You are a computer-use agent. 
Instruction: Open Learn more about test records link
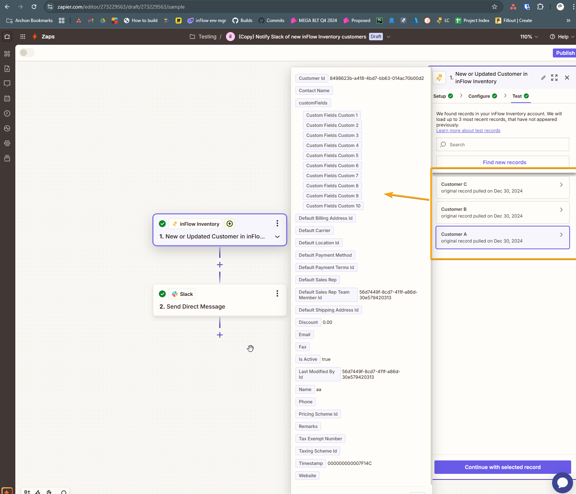(468, 131)
